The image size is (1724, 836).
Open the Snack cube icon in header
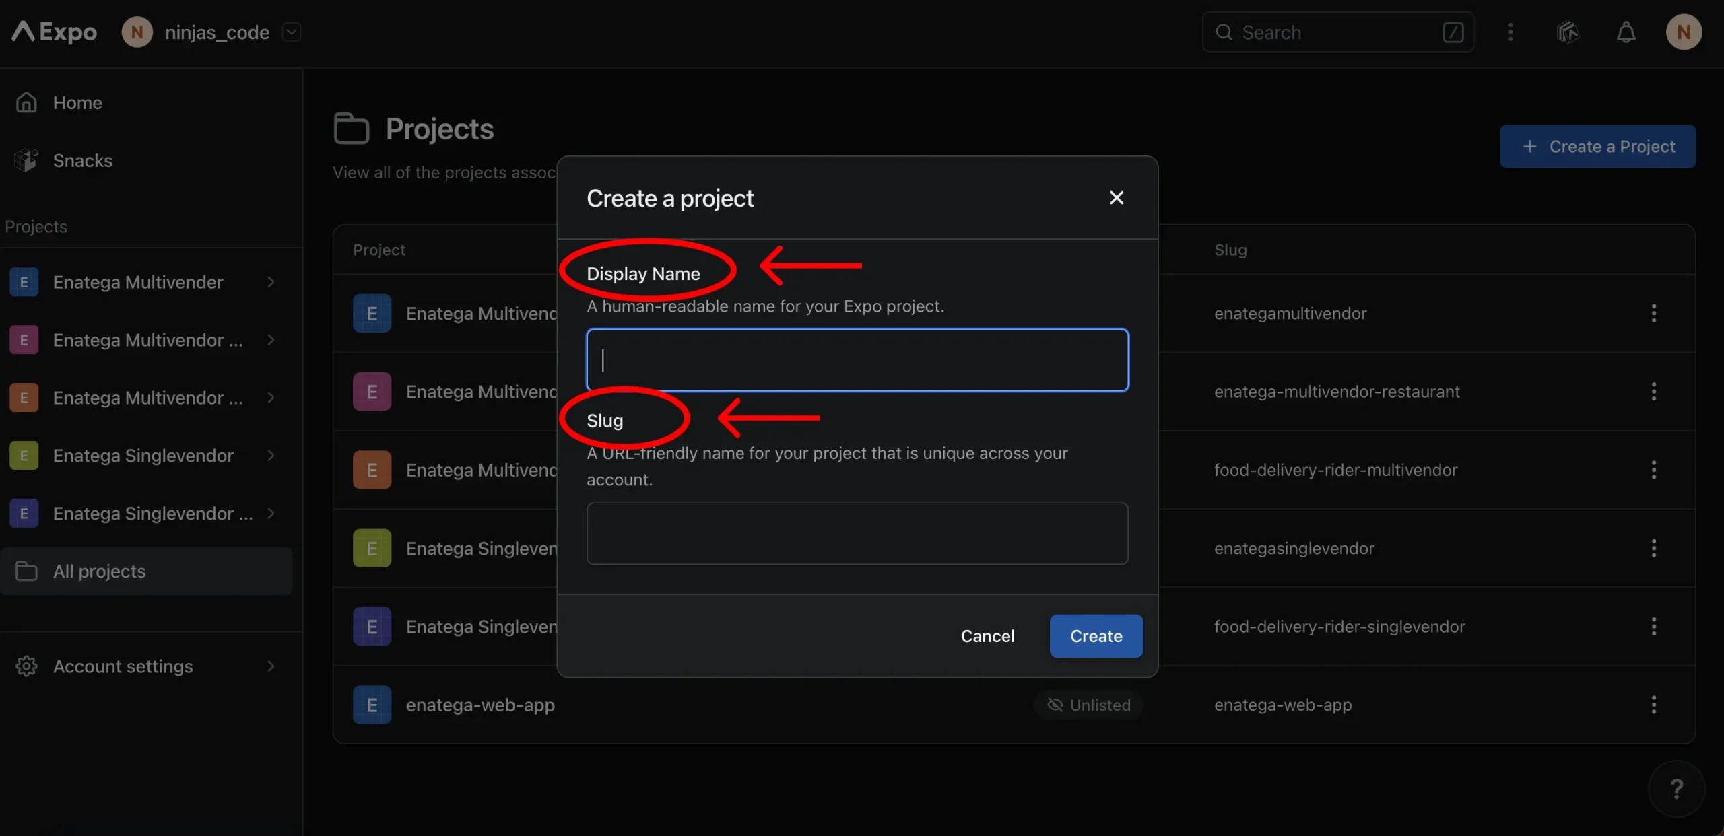click(1568, 32)
